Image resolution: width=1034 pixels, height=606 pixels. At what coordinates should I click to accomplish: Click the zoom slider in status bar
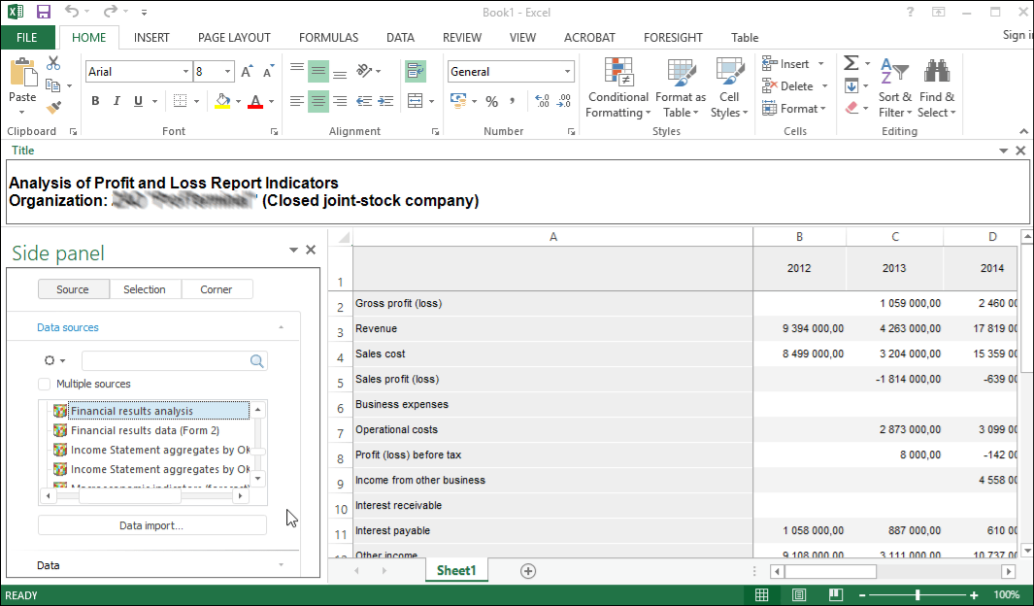917,594
